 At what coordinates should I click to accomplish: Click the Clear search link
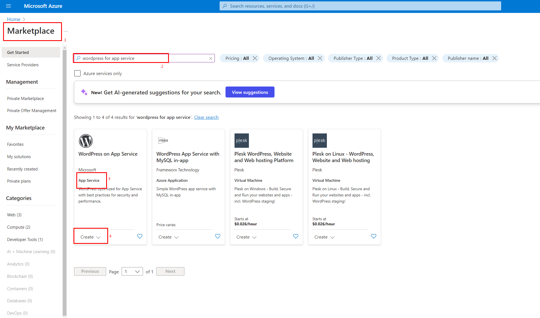[x=206, y=117]
